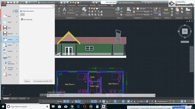This screenshot has width=195, height=109.
Task: Open the ByLayer lineweight dropdown
Action: (144, 12)
